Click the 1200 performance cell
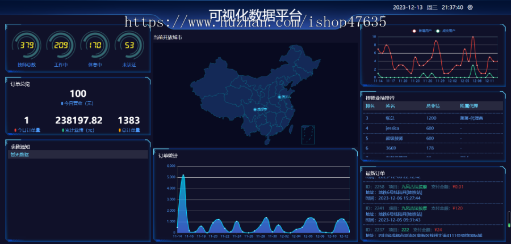Screen dimensions: 511x244 [x=431, y=118]
